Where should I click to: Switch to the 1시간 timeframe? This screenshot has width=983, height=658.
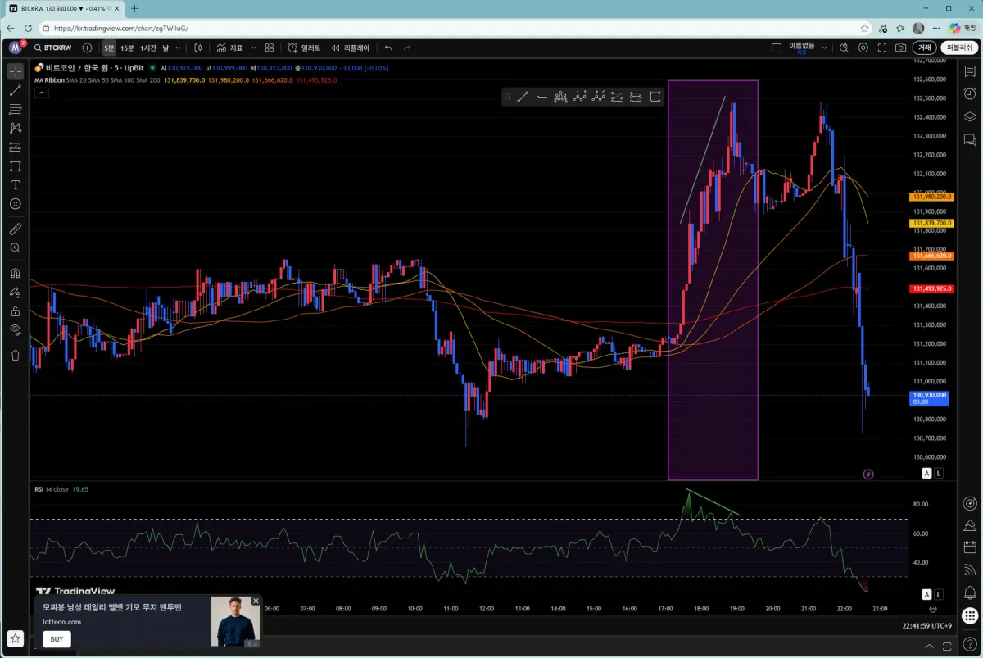click(x=147, y=48)
